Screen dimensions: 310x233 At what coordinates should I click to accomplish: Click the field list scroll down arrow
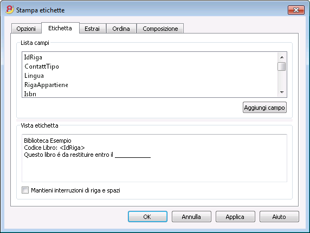point(282,92)
